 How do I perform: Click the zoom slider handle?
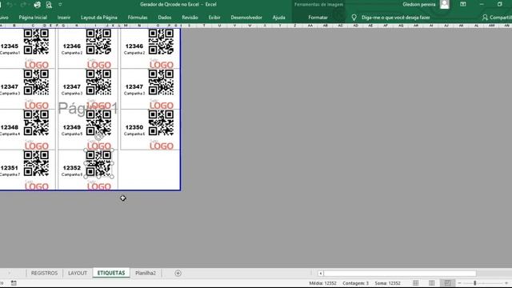(x=474, y=283)
